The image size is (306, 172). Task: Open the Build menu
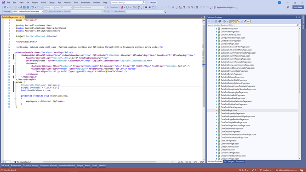[x=43, y=3]
